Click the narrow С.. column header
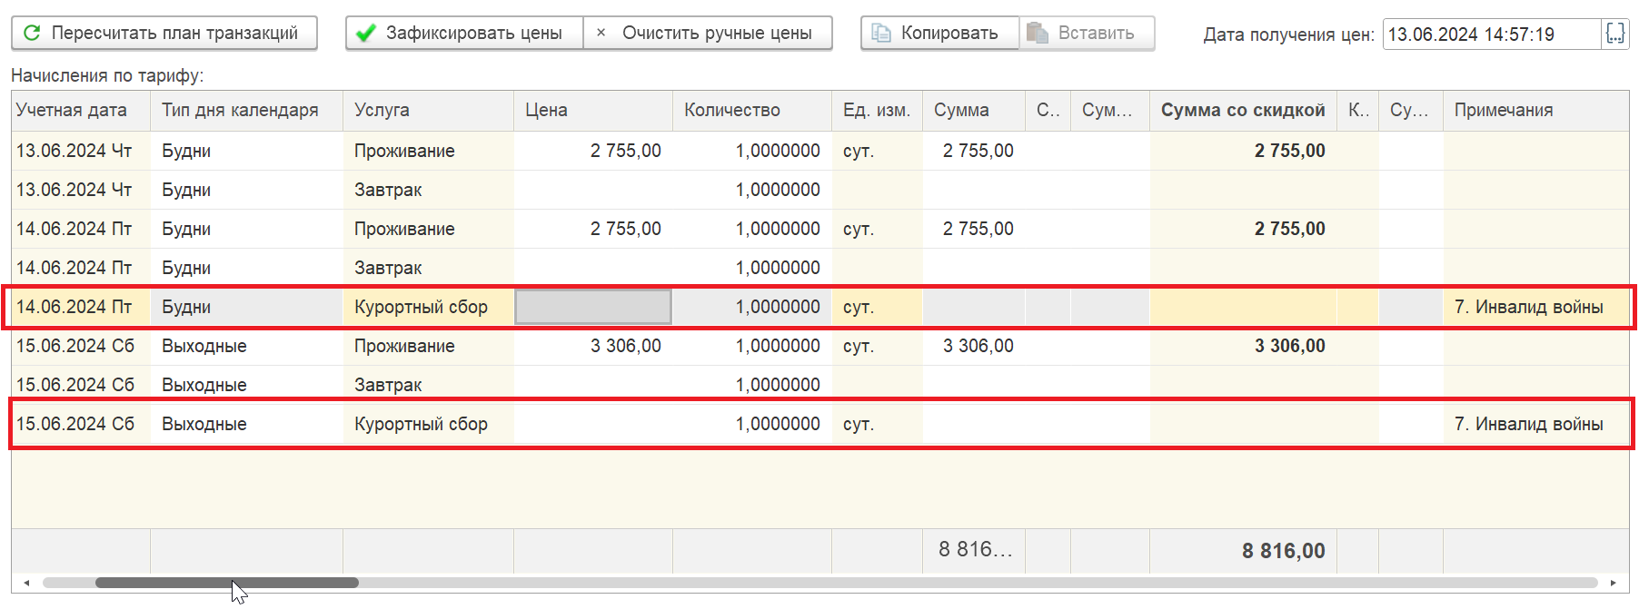Image resolution: width=1649 pixels, height=609 pixels. (x=1048, y=111)
